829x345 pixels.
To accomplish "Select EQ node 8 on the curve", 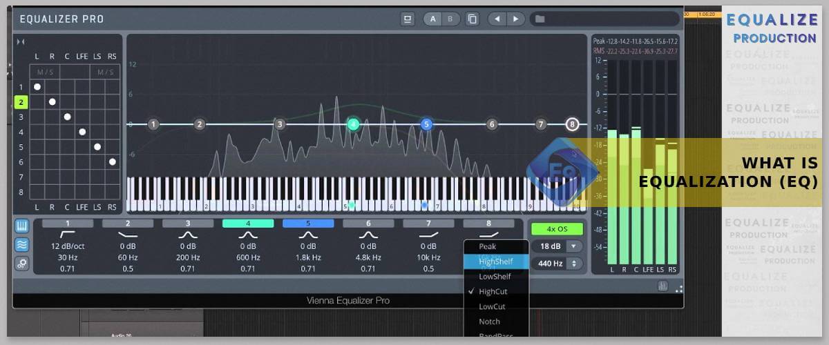I will 572,124.
